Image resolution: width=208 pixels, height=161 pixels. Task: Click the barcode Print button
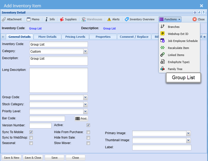coord(81,119)
